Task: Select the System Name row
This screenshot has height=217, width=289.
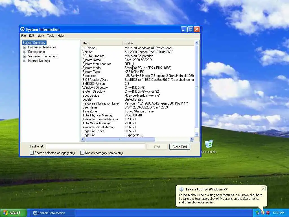Action: tap(137, 60)
